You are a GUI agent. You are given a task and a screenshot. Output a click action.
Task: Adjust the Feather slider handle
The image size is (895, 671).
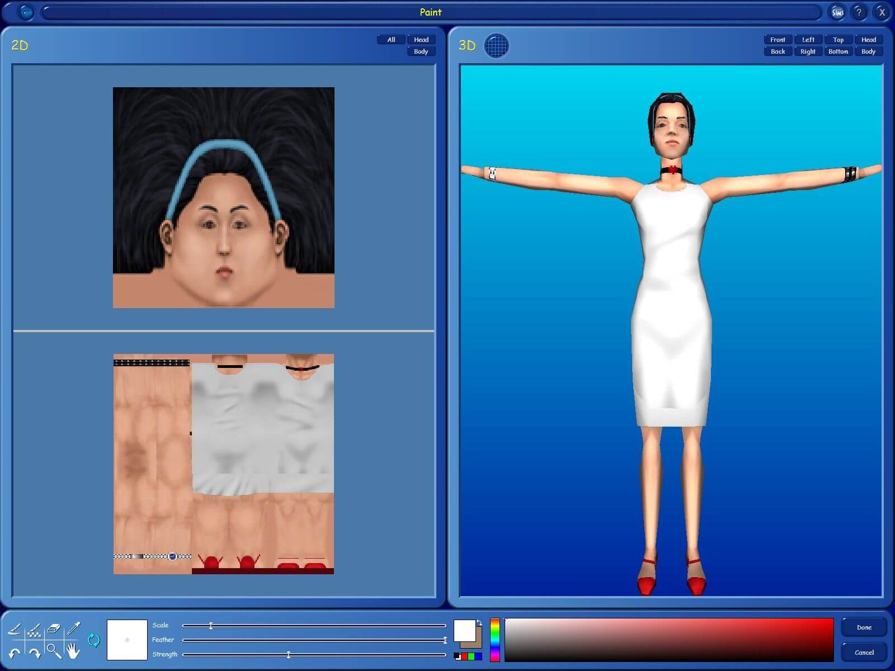[445, 640]
